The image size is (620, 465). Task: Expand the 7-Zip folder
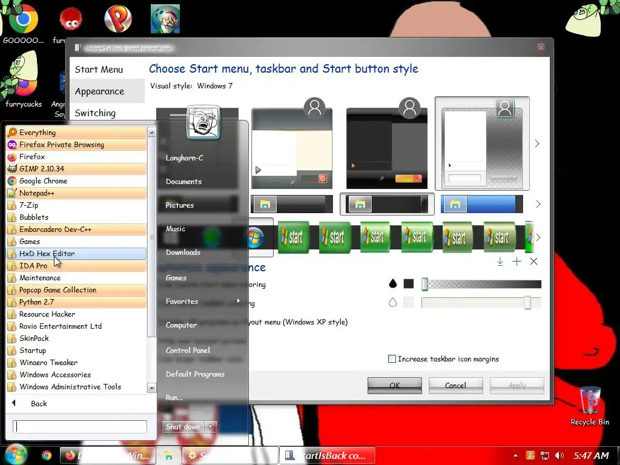pos(76,205)
